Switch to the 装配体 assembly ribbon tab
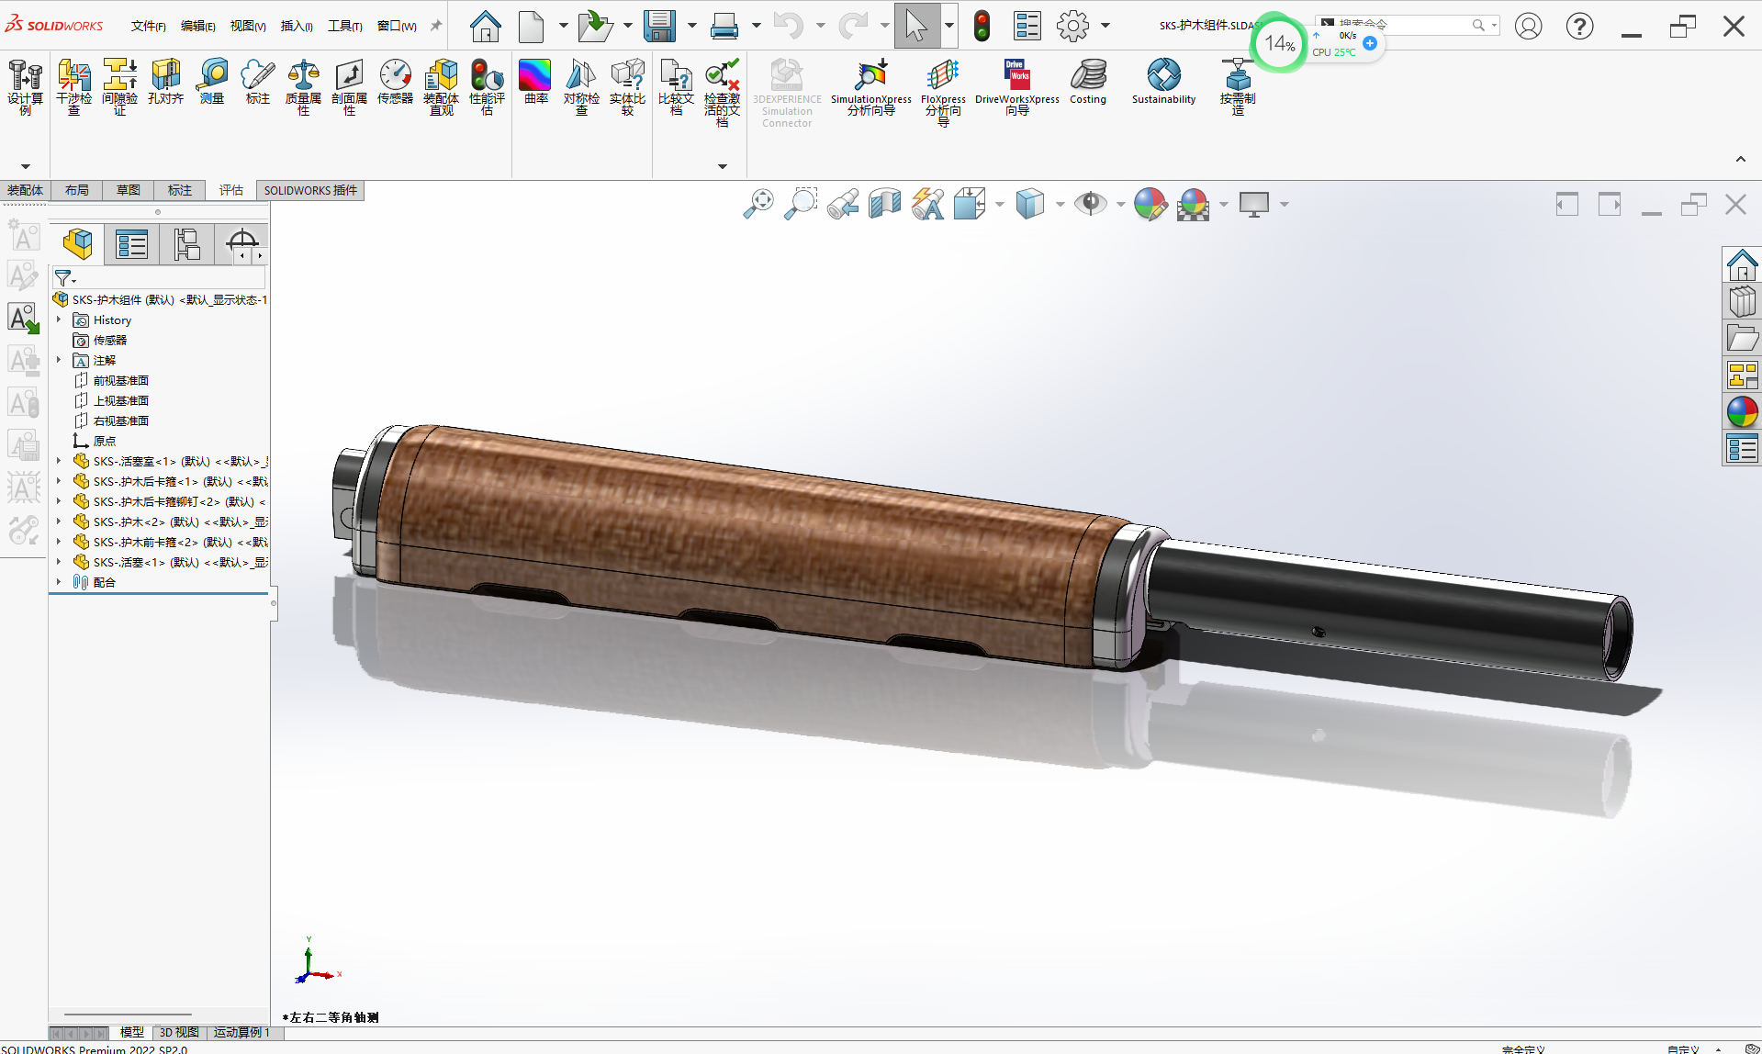Screen dimensions: 1762x1054 tap(25, 190)
